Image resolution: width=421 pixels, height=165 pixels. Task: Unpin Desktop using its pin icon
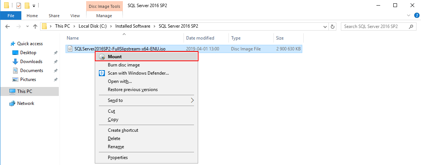55,53
